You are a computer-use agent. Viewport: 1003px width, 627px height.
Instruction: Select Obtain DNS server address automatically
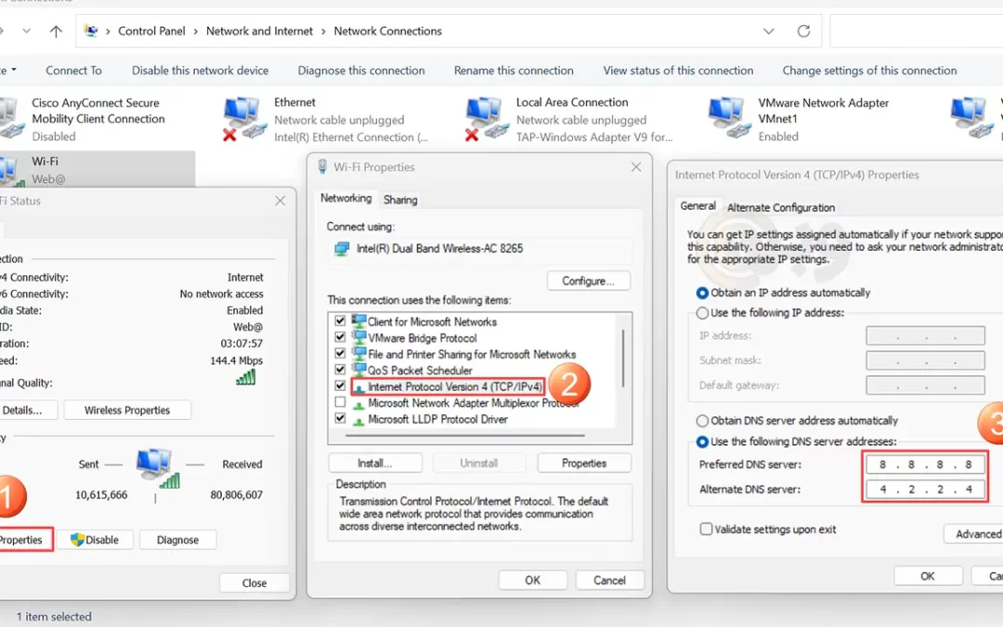coord(703,421)
